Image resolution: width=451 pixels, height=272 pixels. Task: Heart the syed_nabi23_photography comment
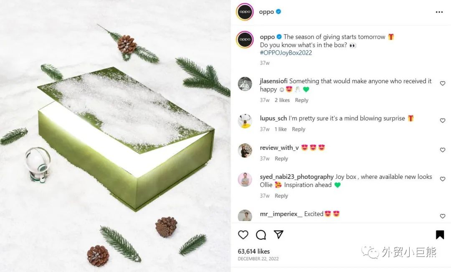click(443, 179)
